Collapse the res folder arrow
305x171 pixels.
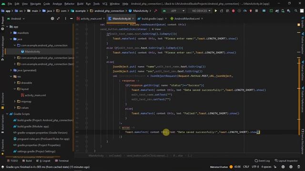11,76
